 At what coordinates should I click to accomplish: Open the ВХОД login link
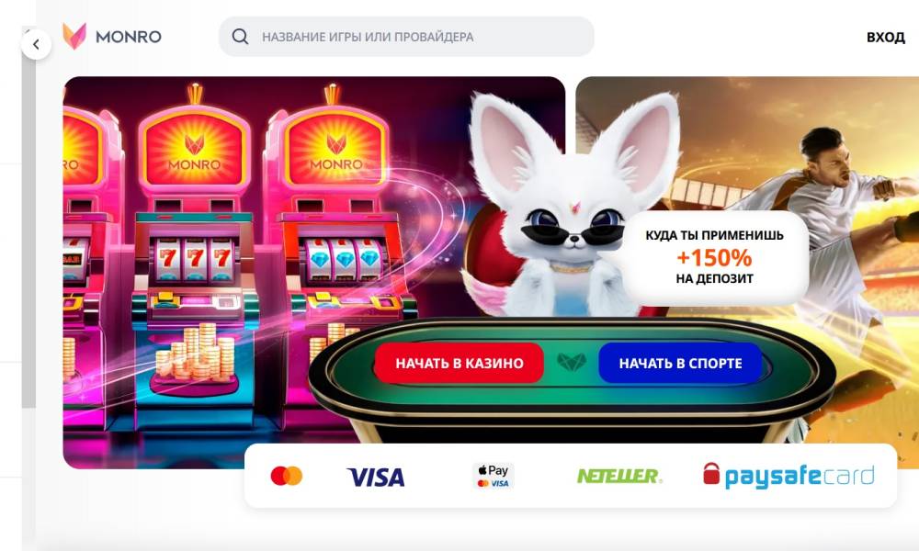coord(886,37)
